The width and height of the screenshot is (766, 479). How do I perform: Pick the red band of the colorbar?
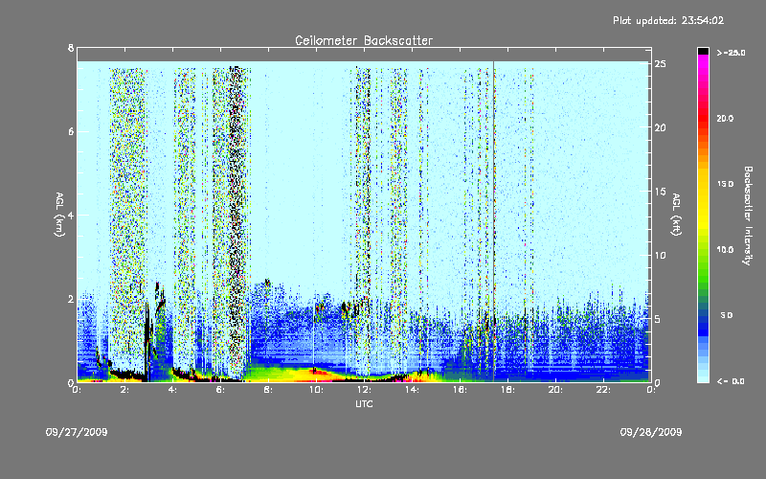pyautogui.click(x=703, y=117)
